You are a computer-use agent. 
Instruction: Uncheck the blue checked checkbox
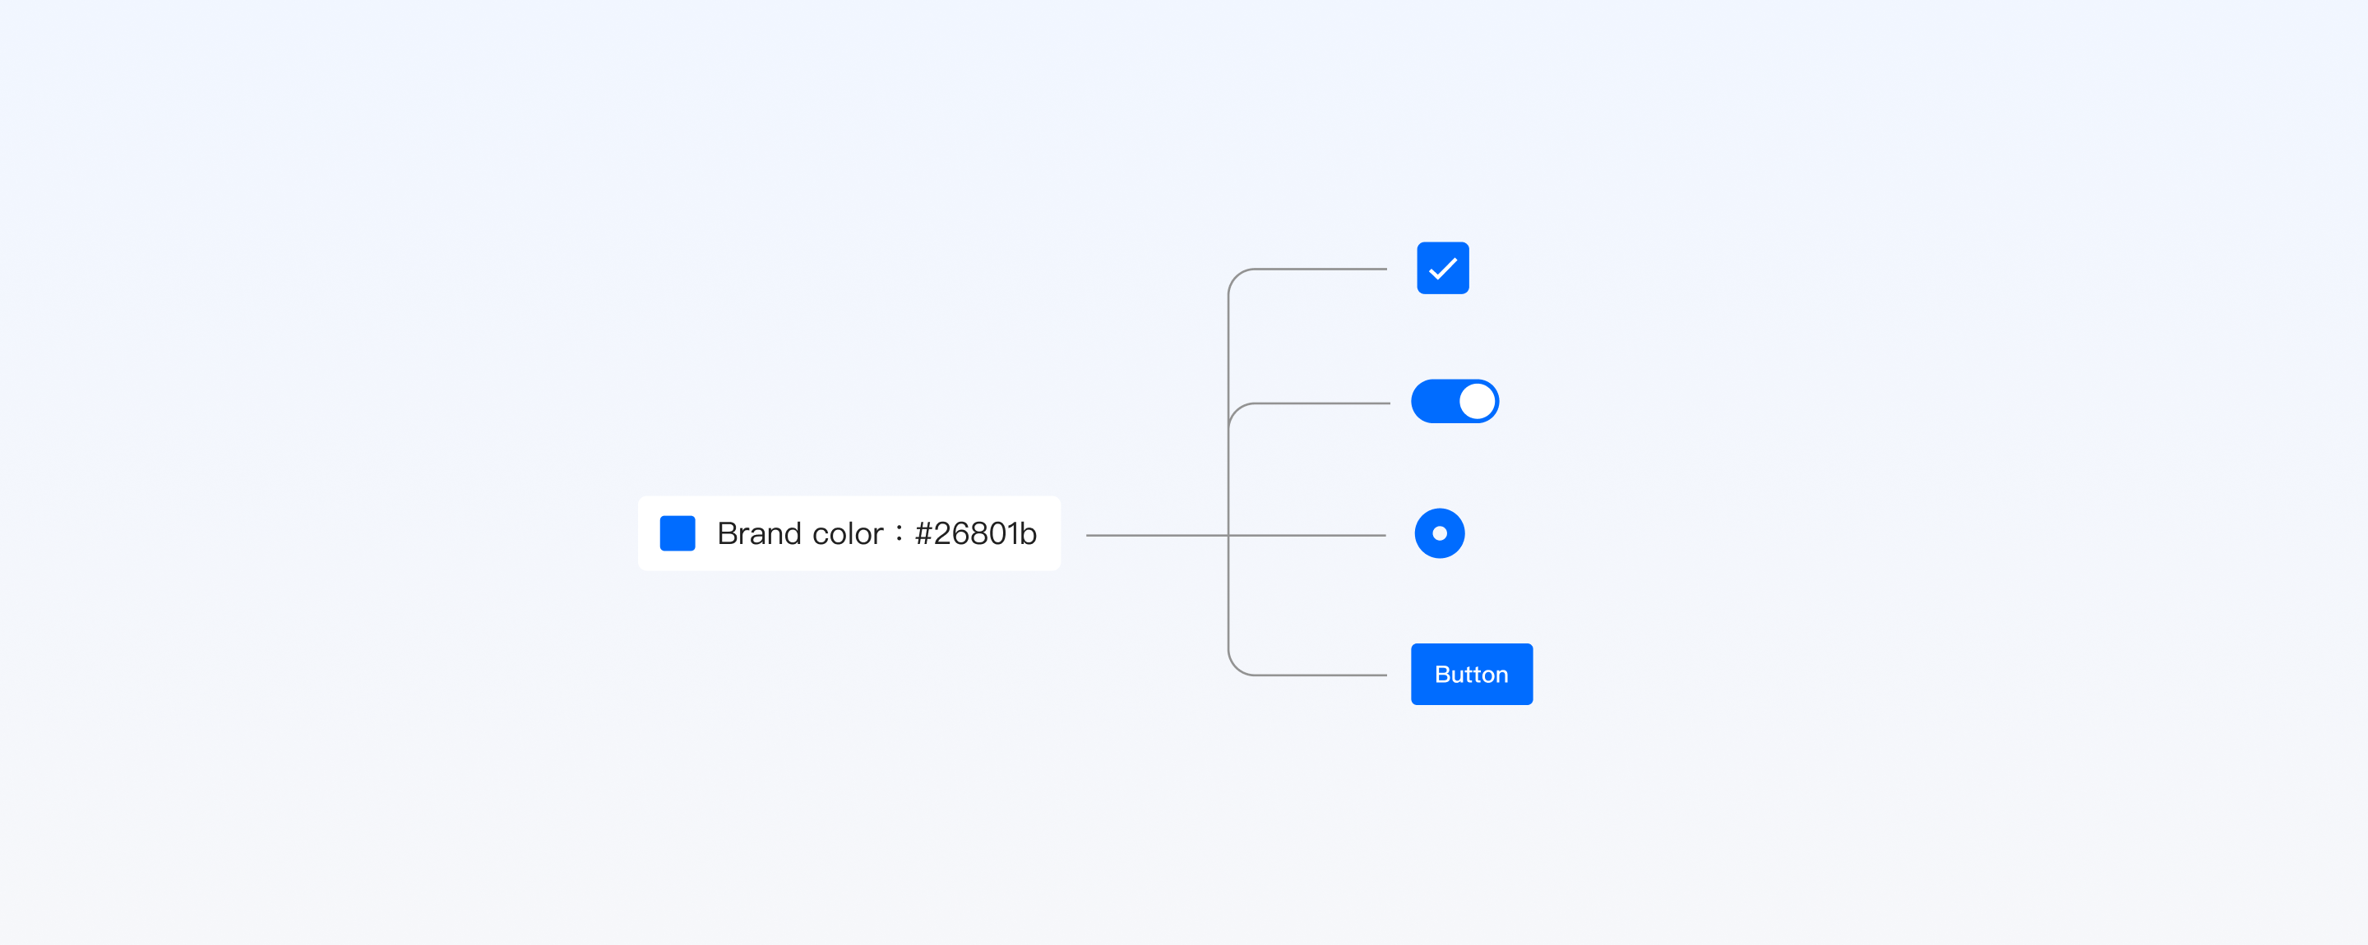point(1442,268)
